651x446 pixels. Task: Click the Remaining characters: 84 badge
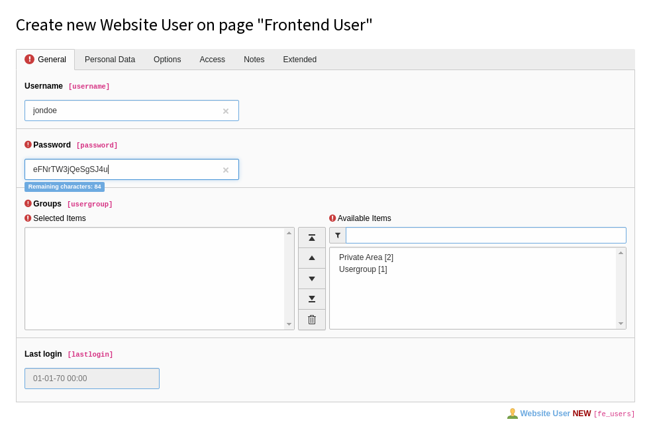coord(65,187)
